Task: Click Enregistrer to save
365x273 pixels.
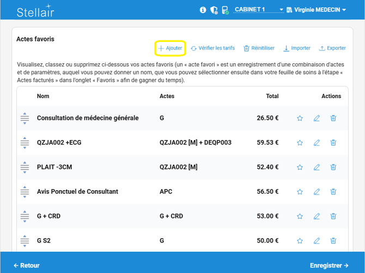Action: (x=329, y=265)
